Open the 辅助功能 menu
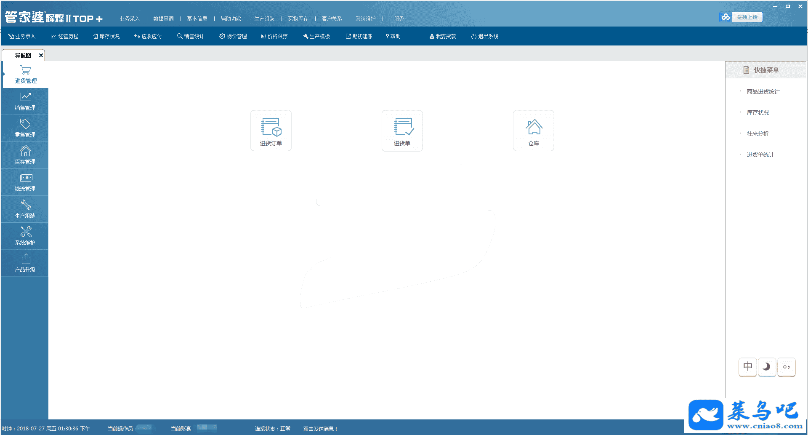This screenshot has width=808, height=435. (x=231, y=19)
